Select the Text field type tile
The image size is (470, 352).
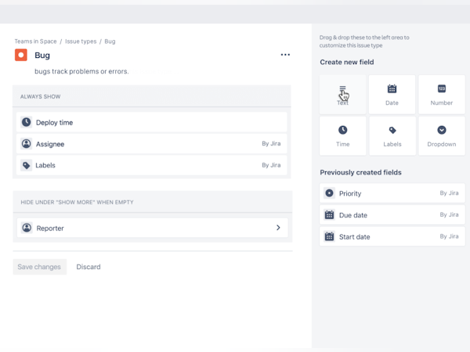(342, 94)
